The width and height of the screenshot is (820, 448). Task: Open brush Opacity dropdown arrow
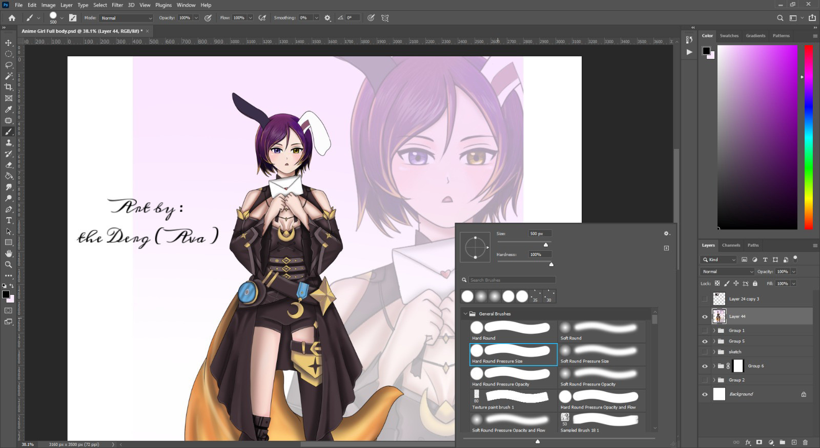pyautogui.click(x=196, y=18)
